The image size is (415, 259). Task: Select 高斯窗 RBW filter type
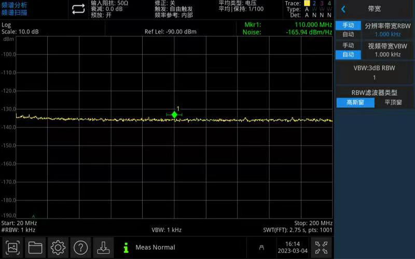(355, 103)
